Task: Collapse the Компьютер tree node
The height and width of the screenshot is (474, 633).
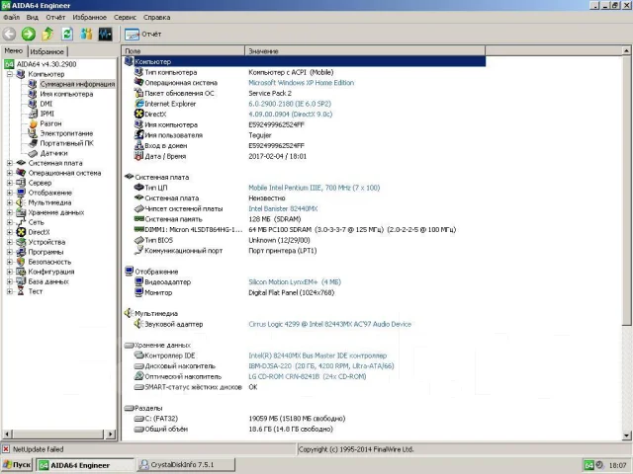Action: 10,74
